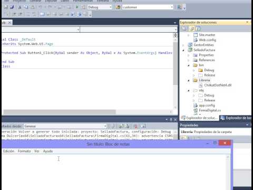Expand the Site.master node
The image size is (253, 190).
pos(189,35)
